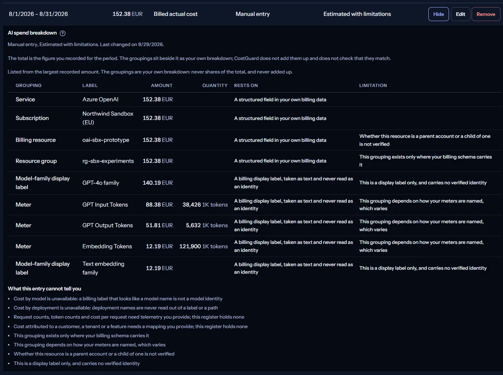Click the help icon beside AI spend breakdown
Viewport: 503px width, 375px height.
pyautogui.click(x=62, y=33)
